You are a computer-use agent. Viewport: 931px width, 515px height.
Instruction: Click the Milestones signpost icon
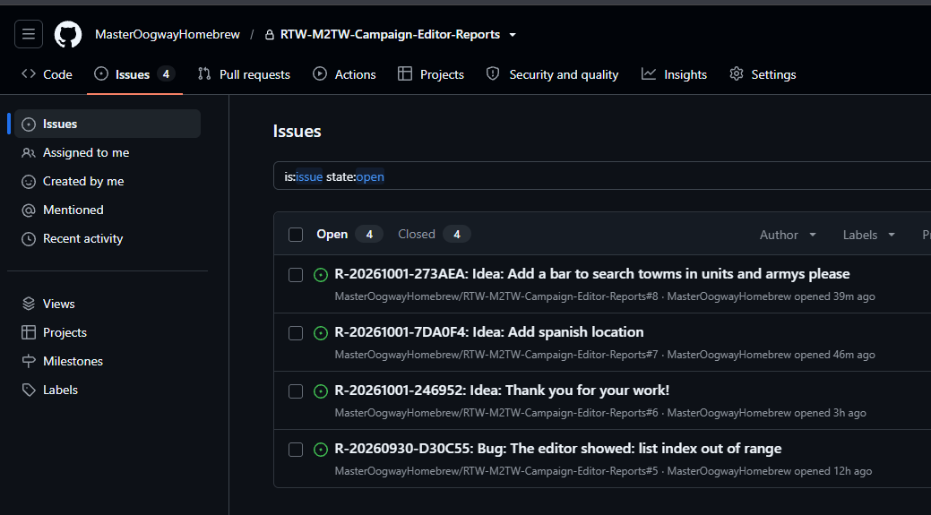click(x=29, y=361)
